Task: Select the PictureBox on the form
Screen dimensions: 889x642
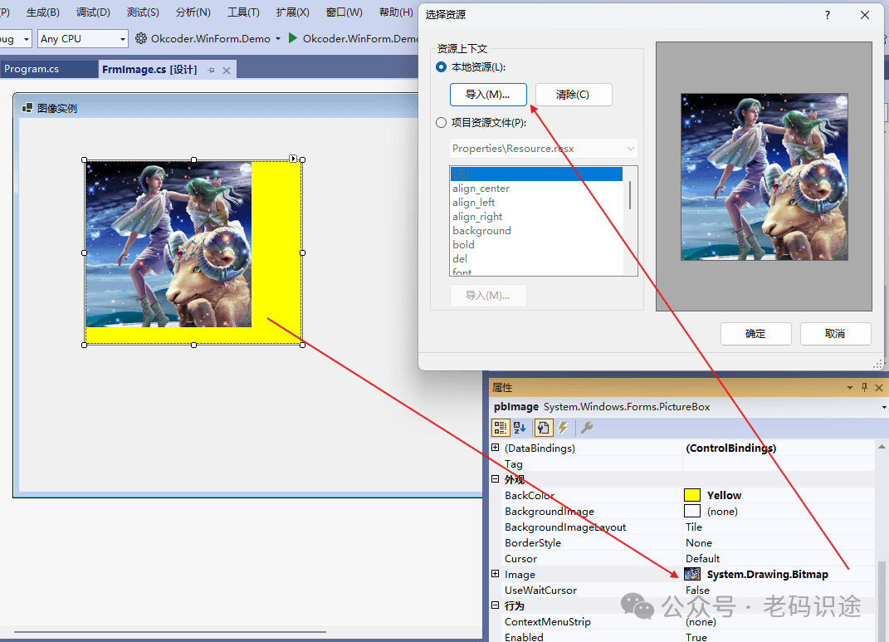Action: [x=193, y=252]
